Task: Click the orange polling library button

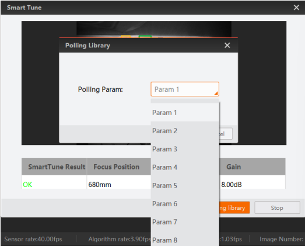Action: [234, 207]
